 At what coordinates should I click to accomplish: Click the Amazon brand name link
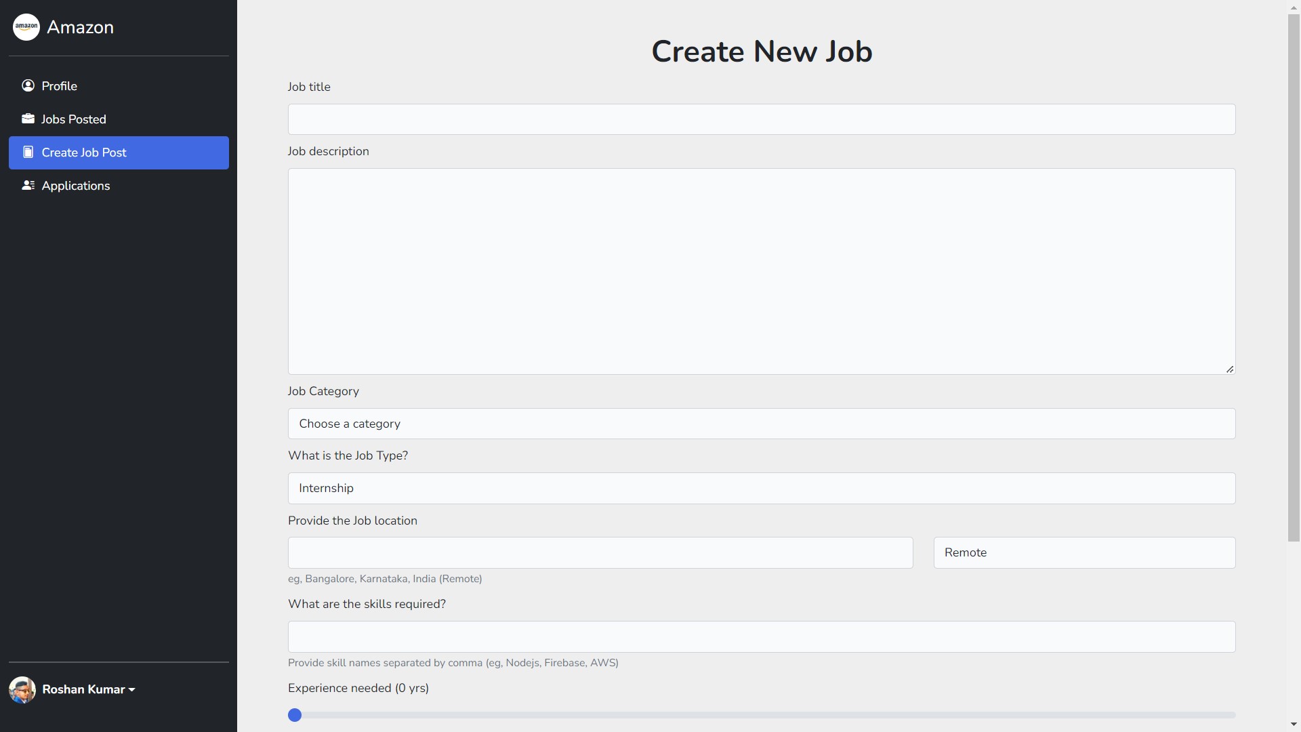point(80,27)
